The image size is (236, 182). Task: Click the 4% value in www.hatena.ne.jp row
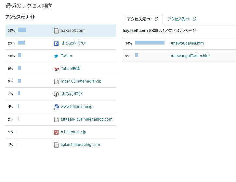pyautogui.click(x=10, y=107)
